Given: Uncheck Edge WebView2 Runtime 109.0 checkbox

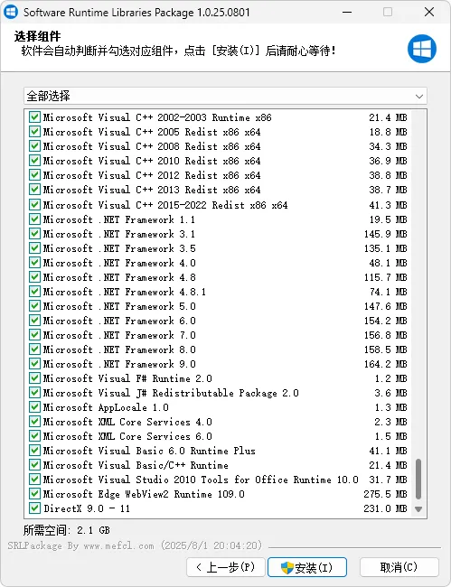Looking at the screenshot, I should click(34, 494).
